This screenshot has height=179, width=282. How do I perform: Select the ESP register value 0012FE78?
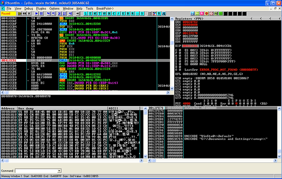[x=190, y=33]
